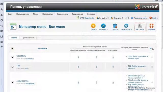Open the Компоненты menu
Viewport: 163px width, 92px height.
pyautogui.click(x=62, y=14)
